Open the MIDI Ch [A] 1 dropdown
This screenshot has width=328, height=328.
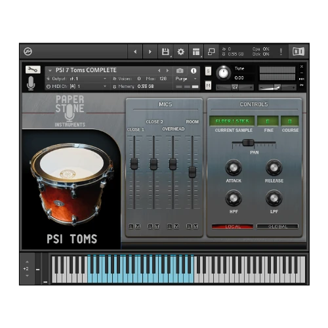click(77, 87)
